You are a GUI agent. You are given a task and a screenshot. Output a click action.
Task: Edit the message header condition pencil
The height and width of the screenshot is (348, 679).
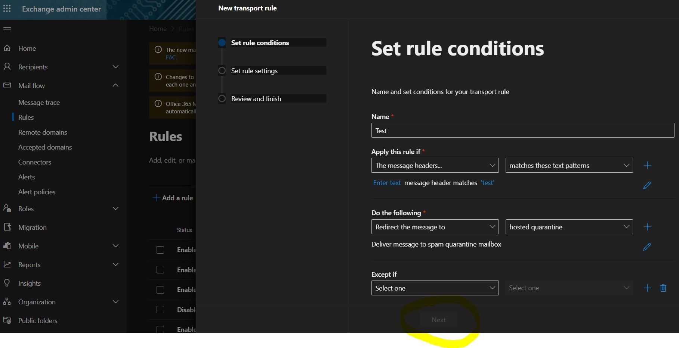click(647, 185)
